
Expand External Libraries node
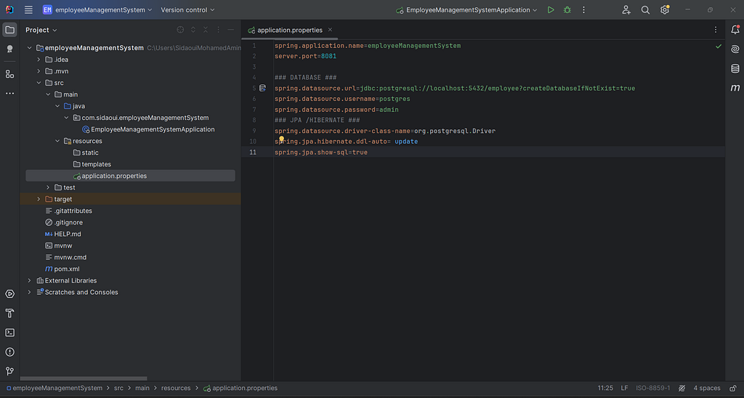pyautogui.click(x=29, y=281)
